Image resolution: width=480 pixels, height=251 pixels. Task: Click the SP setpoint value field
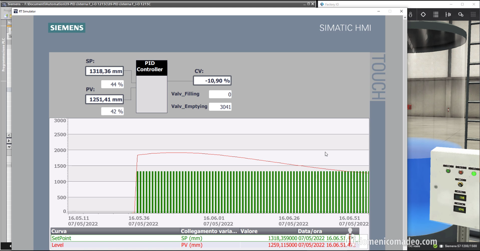(x=105, y=71)
